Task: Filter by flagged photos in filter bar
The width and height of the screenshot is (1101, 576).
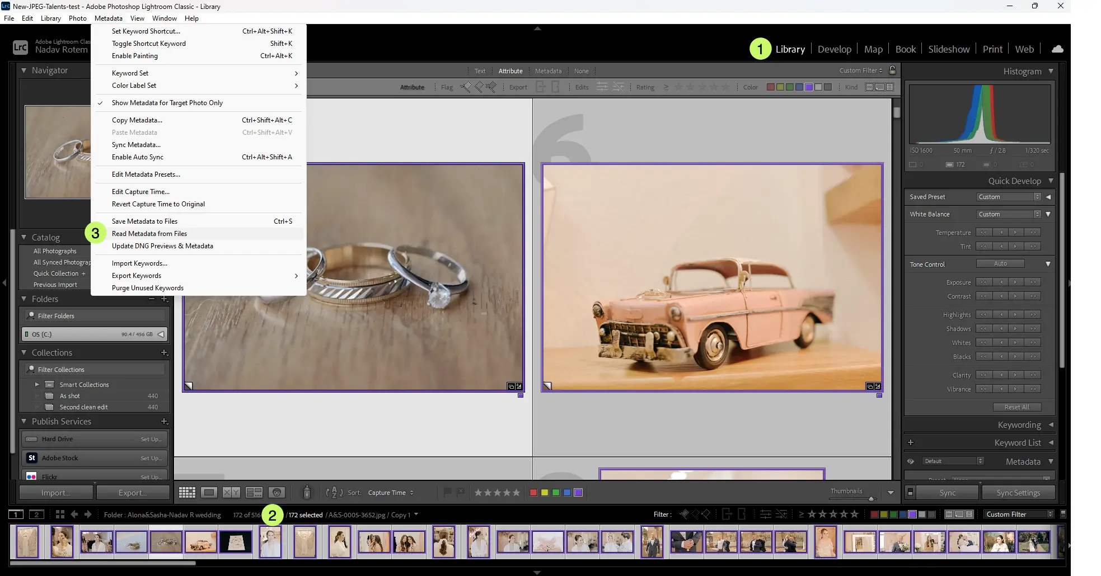Action: click(x=466, y=87)
